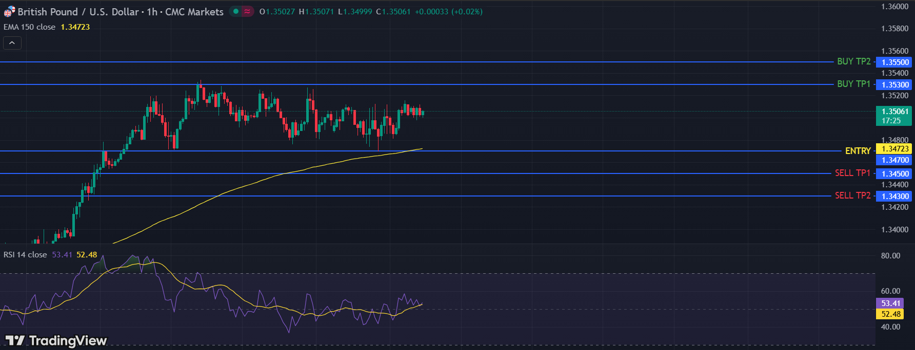Click the 1.35500 blue price tag
The width and height of the screenshot is (915, 350).
tap(895, 62)
